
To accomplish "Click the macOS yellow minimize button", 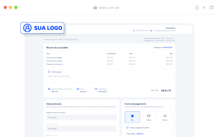I will (11, 7).
